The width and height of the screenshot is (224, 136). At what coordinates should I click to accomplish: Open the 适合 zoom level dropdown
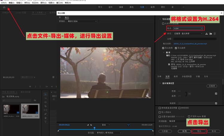pyautogui.click(x=106, y=125)
